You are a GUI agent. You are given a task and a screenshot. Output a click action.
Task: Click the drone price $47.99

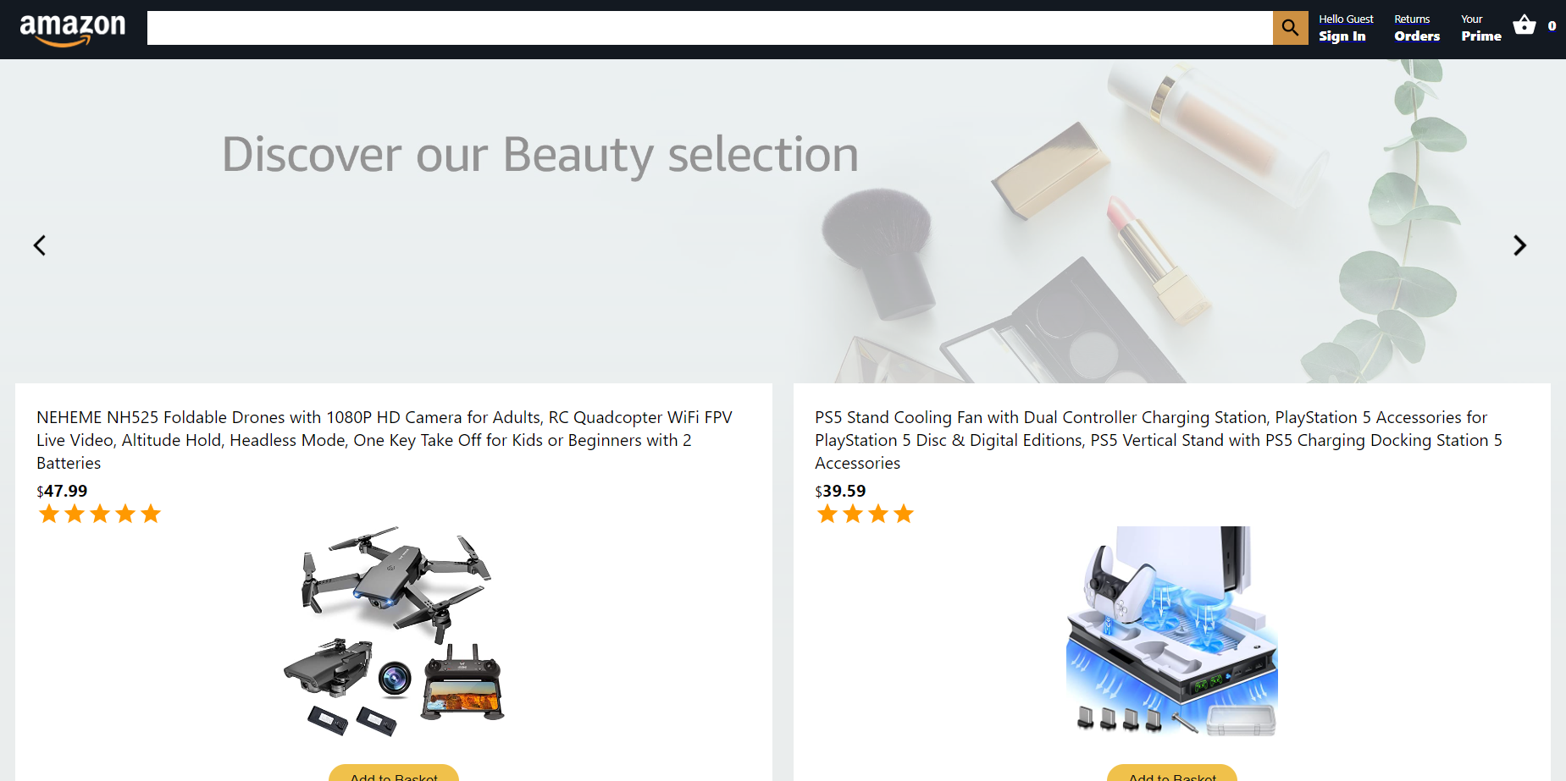point(62,491)
